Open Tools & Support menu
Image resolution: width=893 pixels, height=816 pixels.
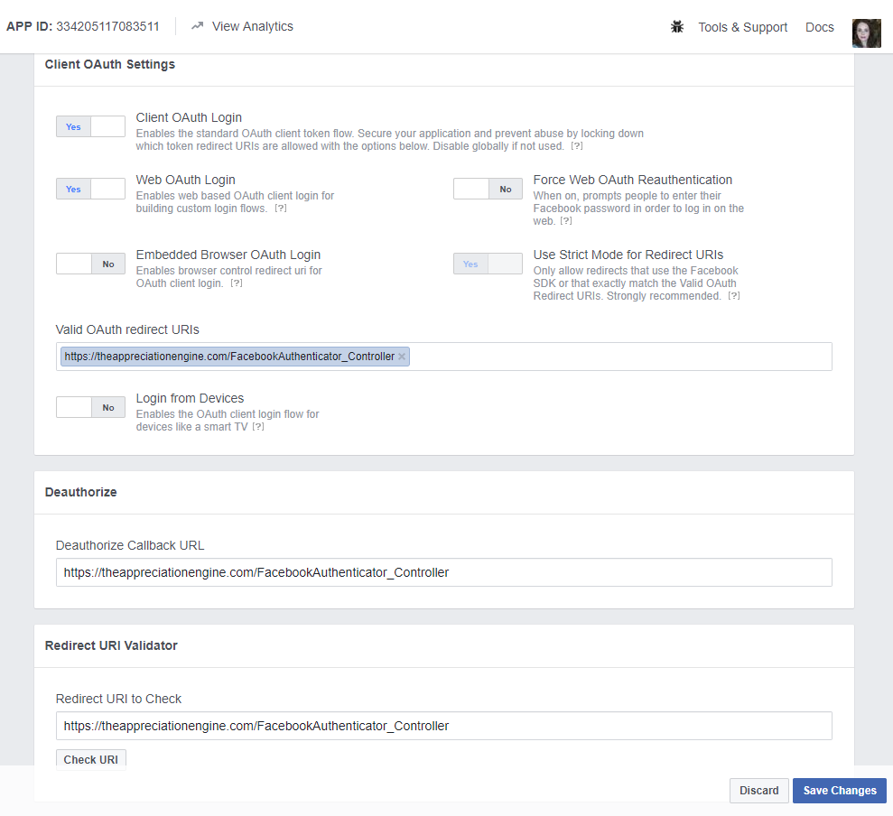742,27
